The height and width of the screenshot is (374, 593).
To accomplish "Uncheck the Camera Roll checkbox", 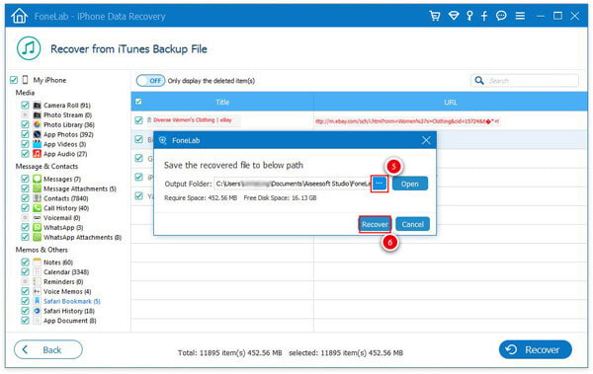I will pyautogui.click(x=25, y=105).
